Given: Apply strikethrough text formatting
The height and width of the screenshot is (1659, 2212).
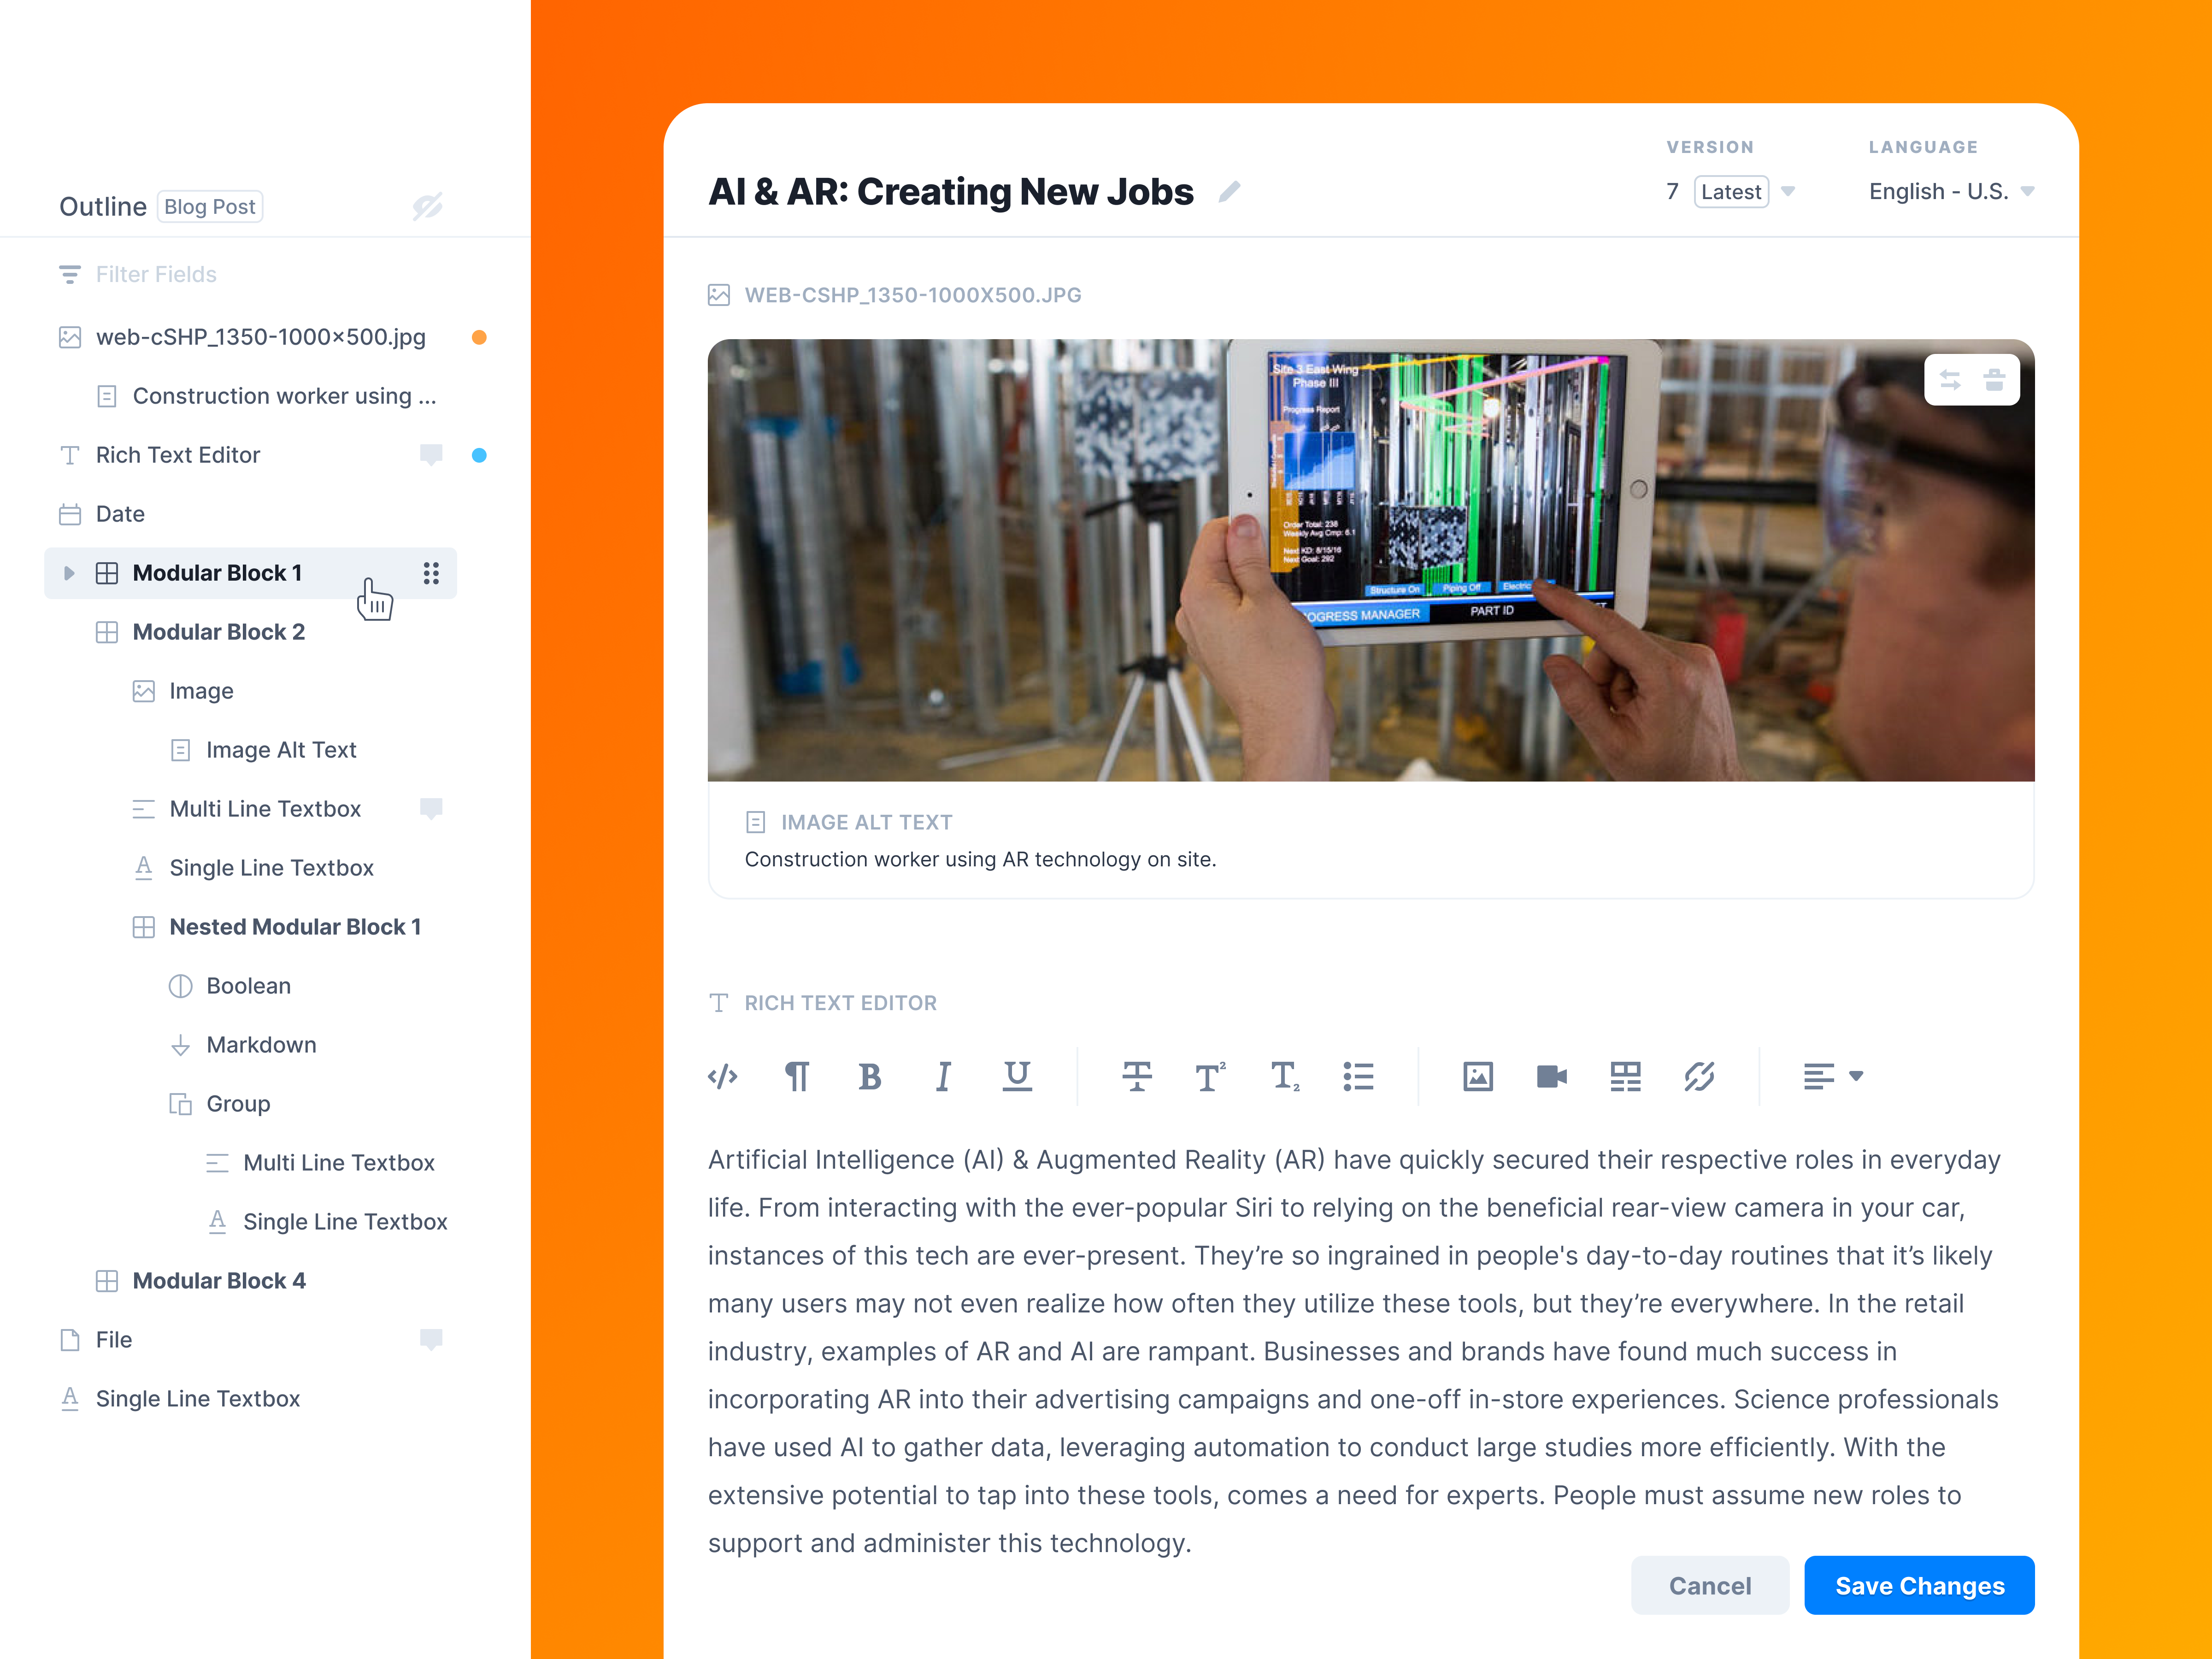Looking at the screenshot, I should pos(1136,1076).
